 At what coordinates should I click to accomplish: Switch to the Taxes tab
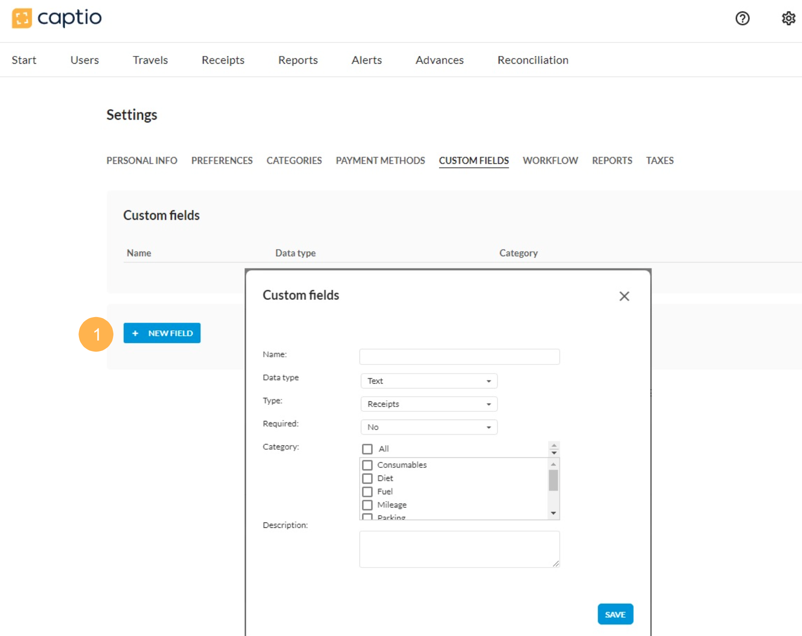tap(660, 160)
